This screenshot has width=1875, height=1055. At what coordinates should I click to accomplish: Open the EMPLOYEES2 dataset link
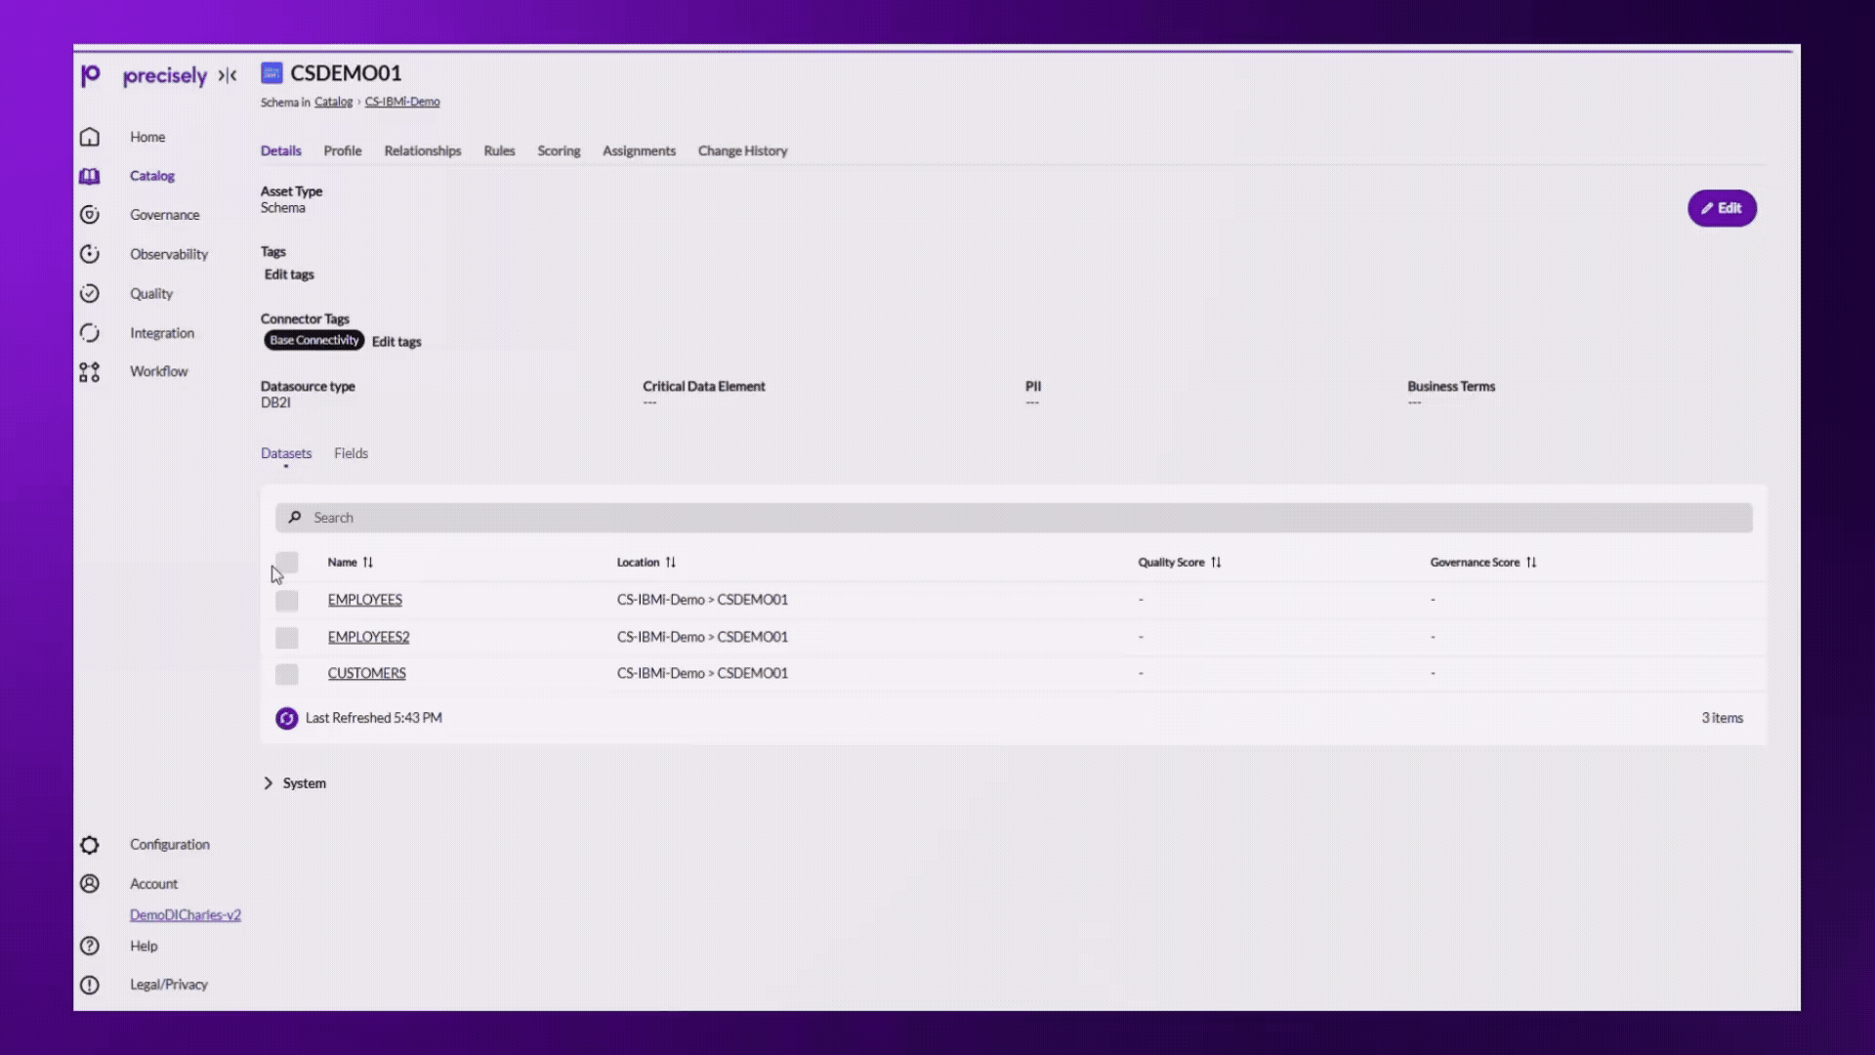coord(368,636)
